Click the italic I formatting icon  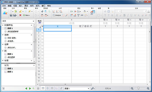(128, 15)
